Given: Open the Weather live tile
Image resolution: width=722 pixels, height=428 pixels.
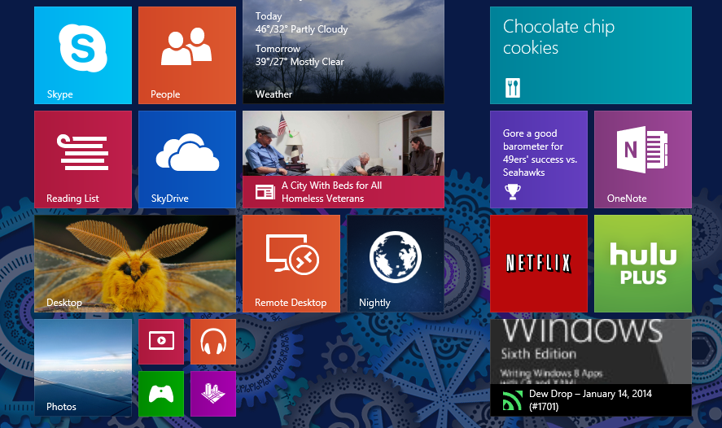Looking at the screenshot, I should (x=343, y=51).
